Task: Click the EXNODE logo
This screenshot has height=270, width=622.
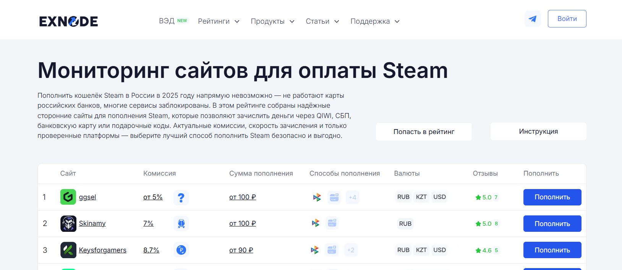Action: point(69,21)
